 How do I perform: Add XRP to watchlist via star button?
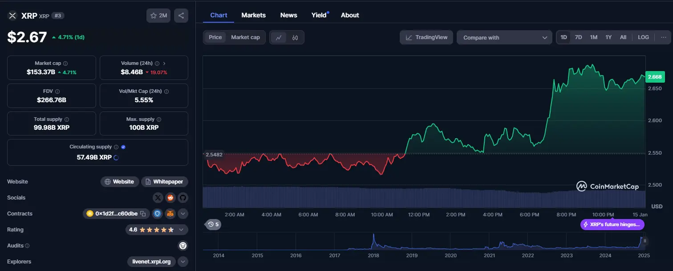coord(158,16)
